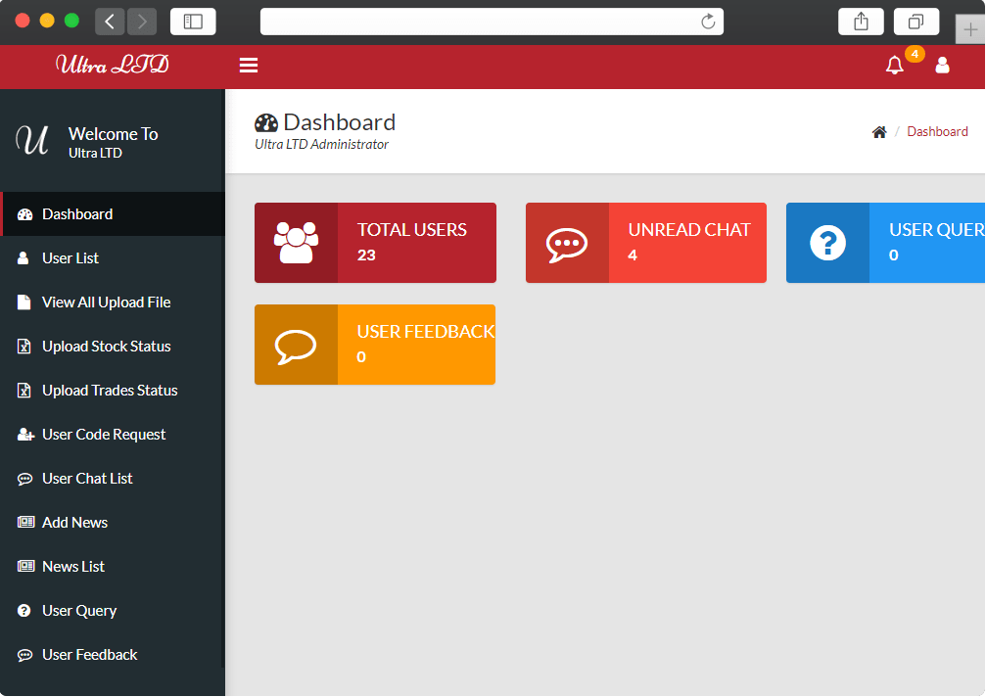
Task: Go back with the browser back arrow
Action: 110,22
